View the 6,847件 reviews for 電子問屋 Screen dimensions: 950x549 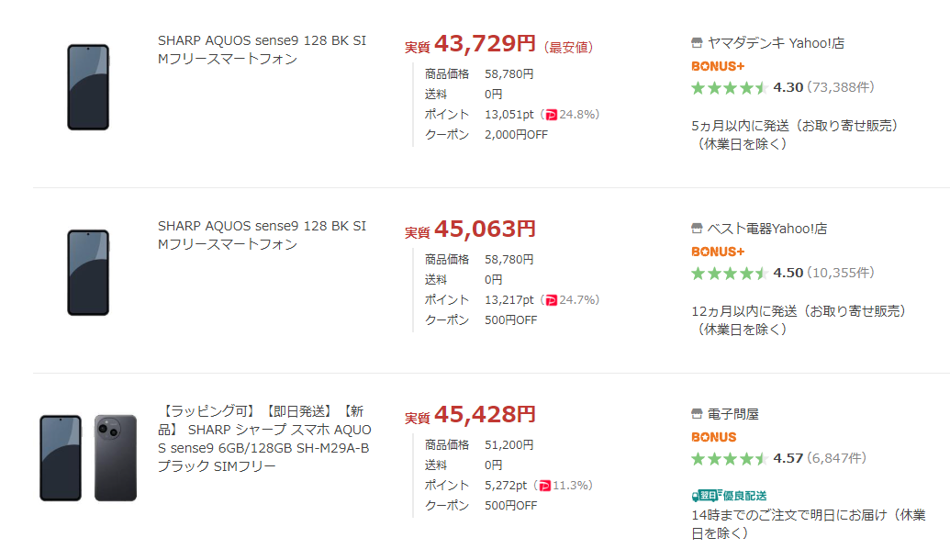click(x=835, y=458)
